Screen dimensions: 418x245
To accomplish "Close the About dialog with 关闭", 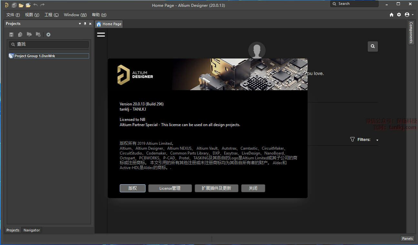I will pos(253,188).
